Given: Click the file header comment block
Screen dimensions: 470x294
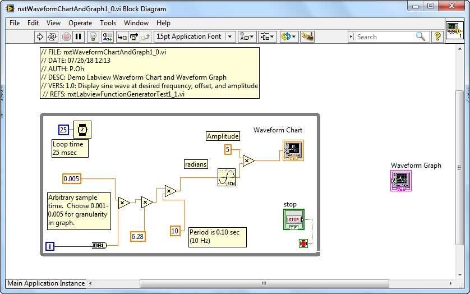Looking at the screenshot, I should (150, 73).
